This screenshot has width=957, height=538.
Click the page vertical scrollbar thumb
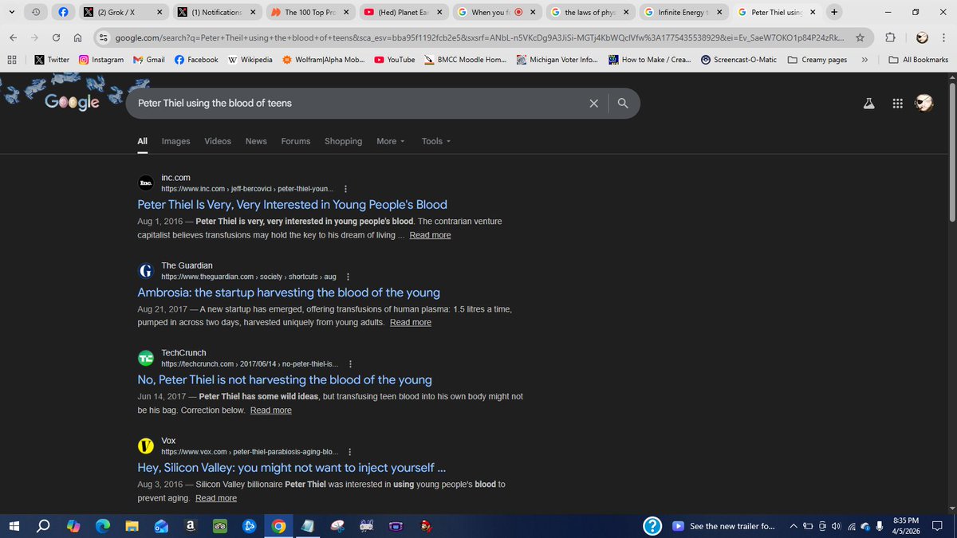pos(951,151)
